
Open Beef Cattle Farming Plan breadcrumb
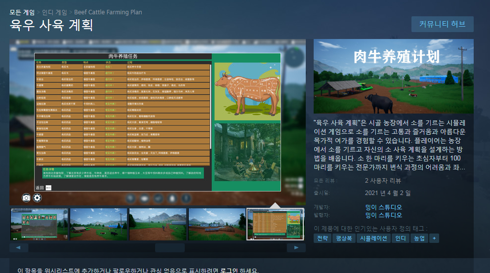pos(108,12)
